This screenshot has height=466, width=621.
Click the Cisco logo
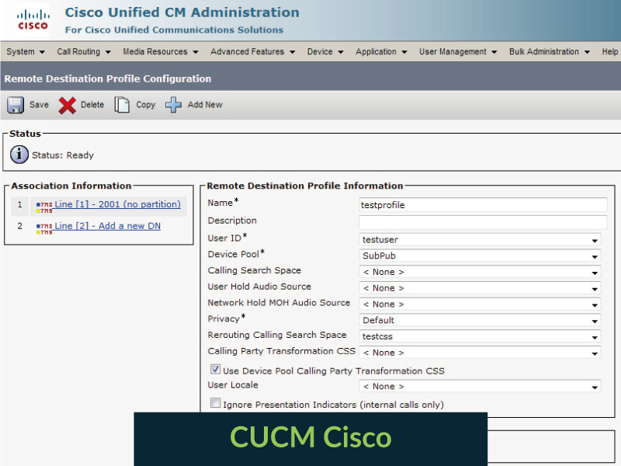33,20
